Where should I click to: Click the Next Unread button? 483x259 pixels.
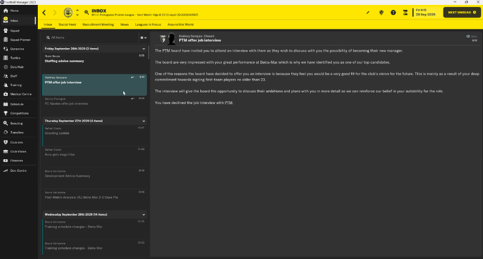[462, 13]
